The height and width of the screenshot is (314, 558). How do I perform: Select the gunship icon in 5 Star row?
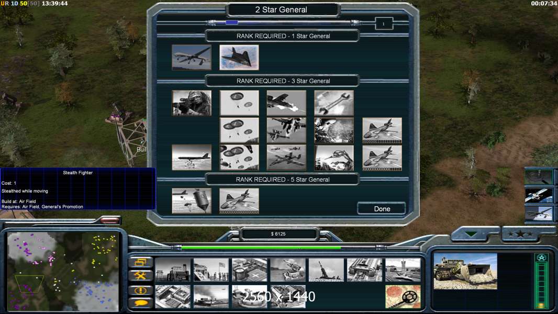239,201
